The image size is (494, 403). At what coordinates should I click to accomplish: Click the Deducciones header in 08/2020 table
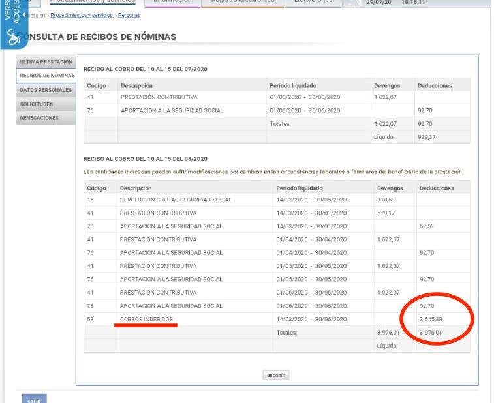tap(437, 188)
